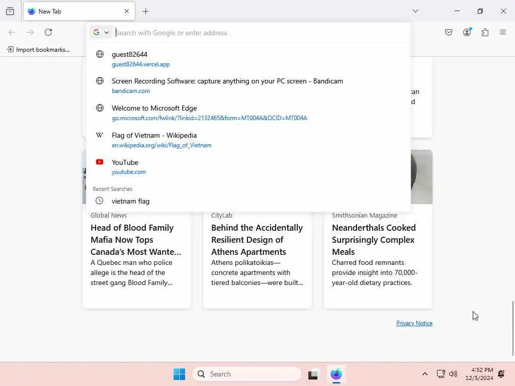Click globe icon beside Bandicam entry
This screenshot has height=386, width=515.
[x=100, y=81]
